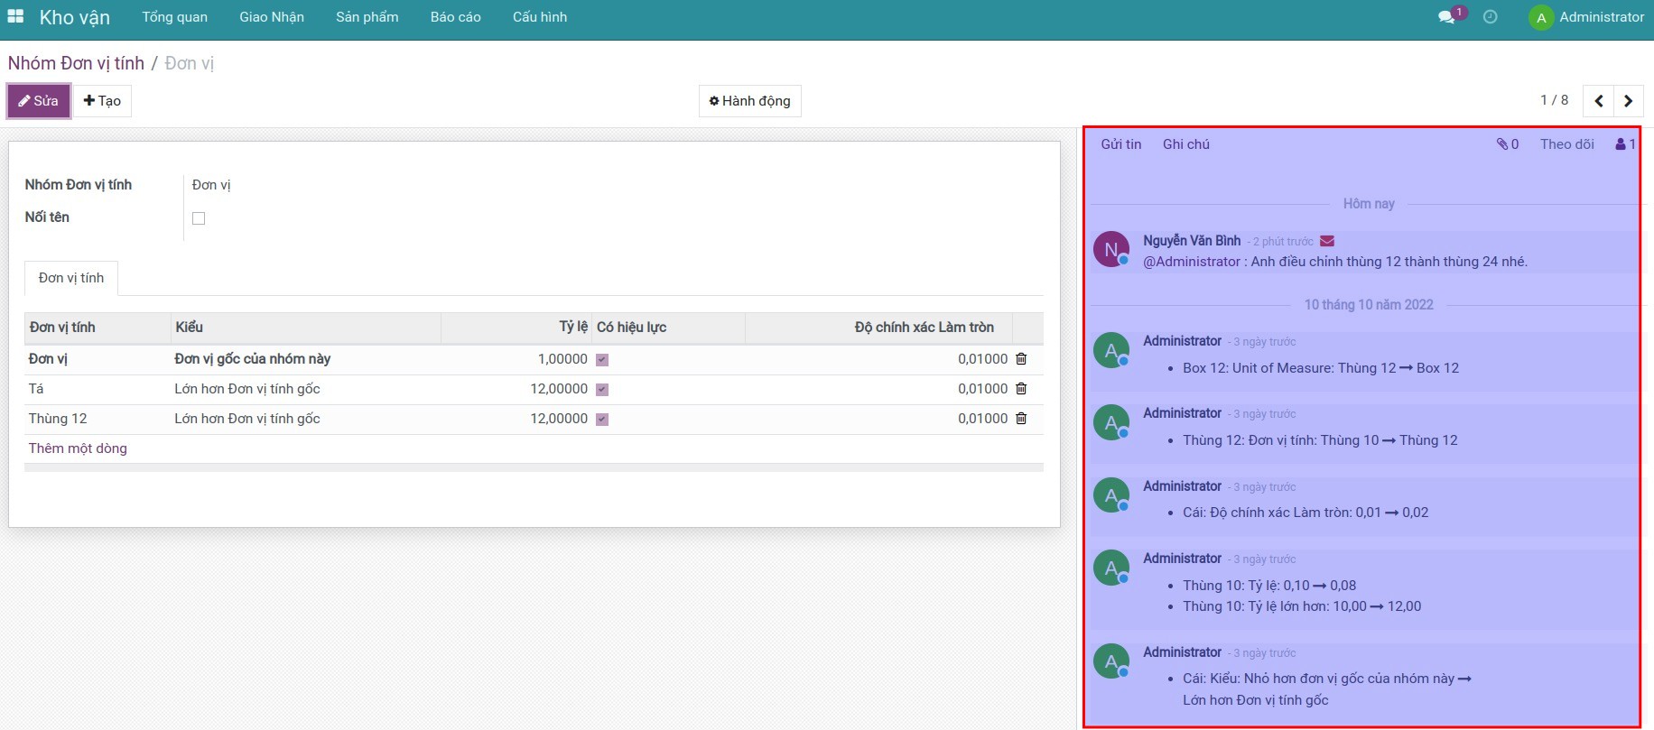1654x730 pixels.
Task: Toggle Có hiệu lực for Đơn vị row
Action: point(602,360)
